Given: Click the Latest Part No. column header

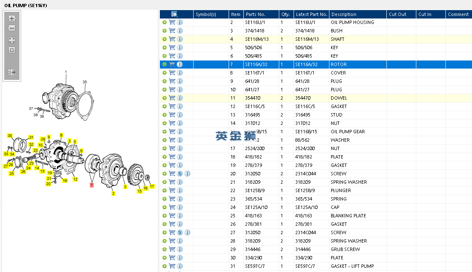Looking at the screenshot, I should point(311,14).
